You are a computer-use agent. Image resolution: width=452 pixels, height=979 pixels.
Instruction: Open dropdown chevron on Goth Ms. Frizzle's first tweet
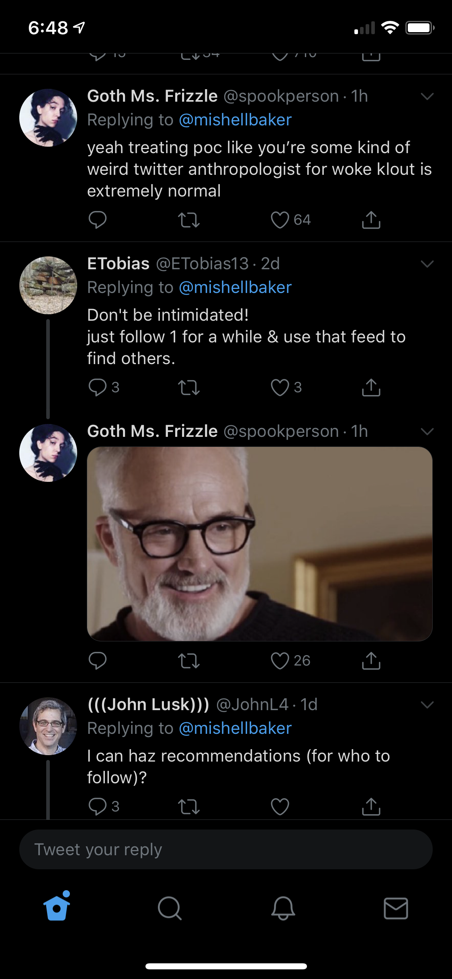point(427,96)
